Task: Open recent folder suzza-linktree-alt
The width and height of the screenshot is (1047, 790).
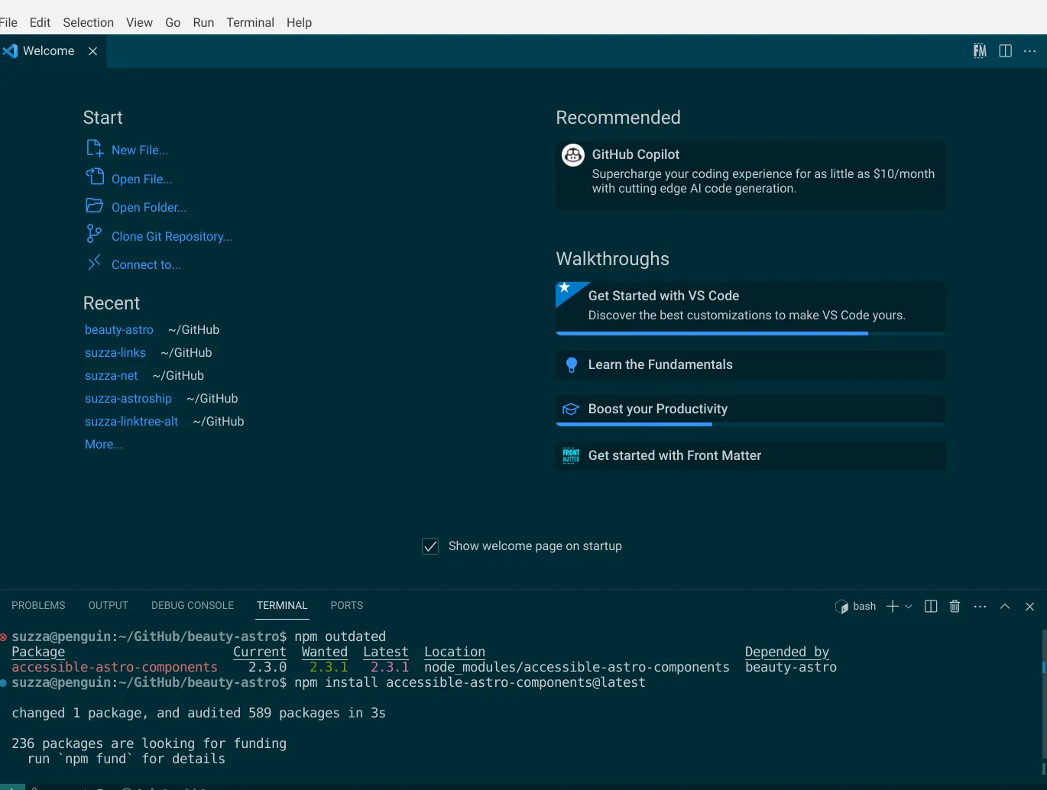Action: pos(131,422)
